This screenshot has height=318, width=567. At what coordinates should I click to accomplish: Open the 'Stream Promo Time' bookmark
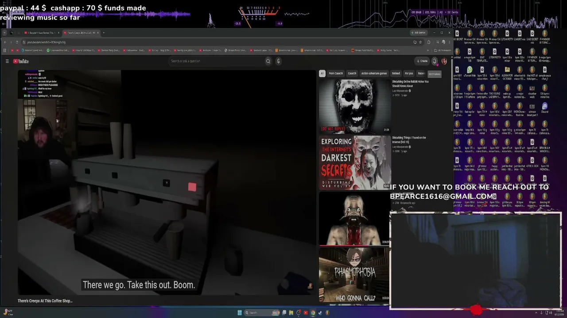[235, 50]
